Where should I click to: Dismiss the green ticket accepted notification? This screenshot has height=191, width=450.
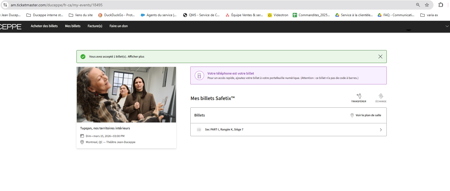380,56
